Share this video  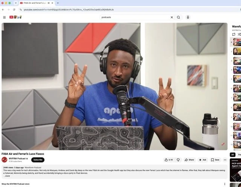click(189, 160)
